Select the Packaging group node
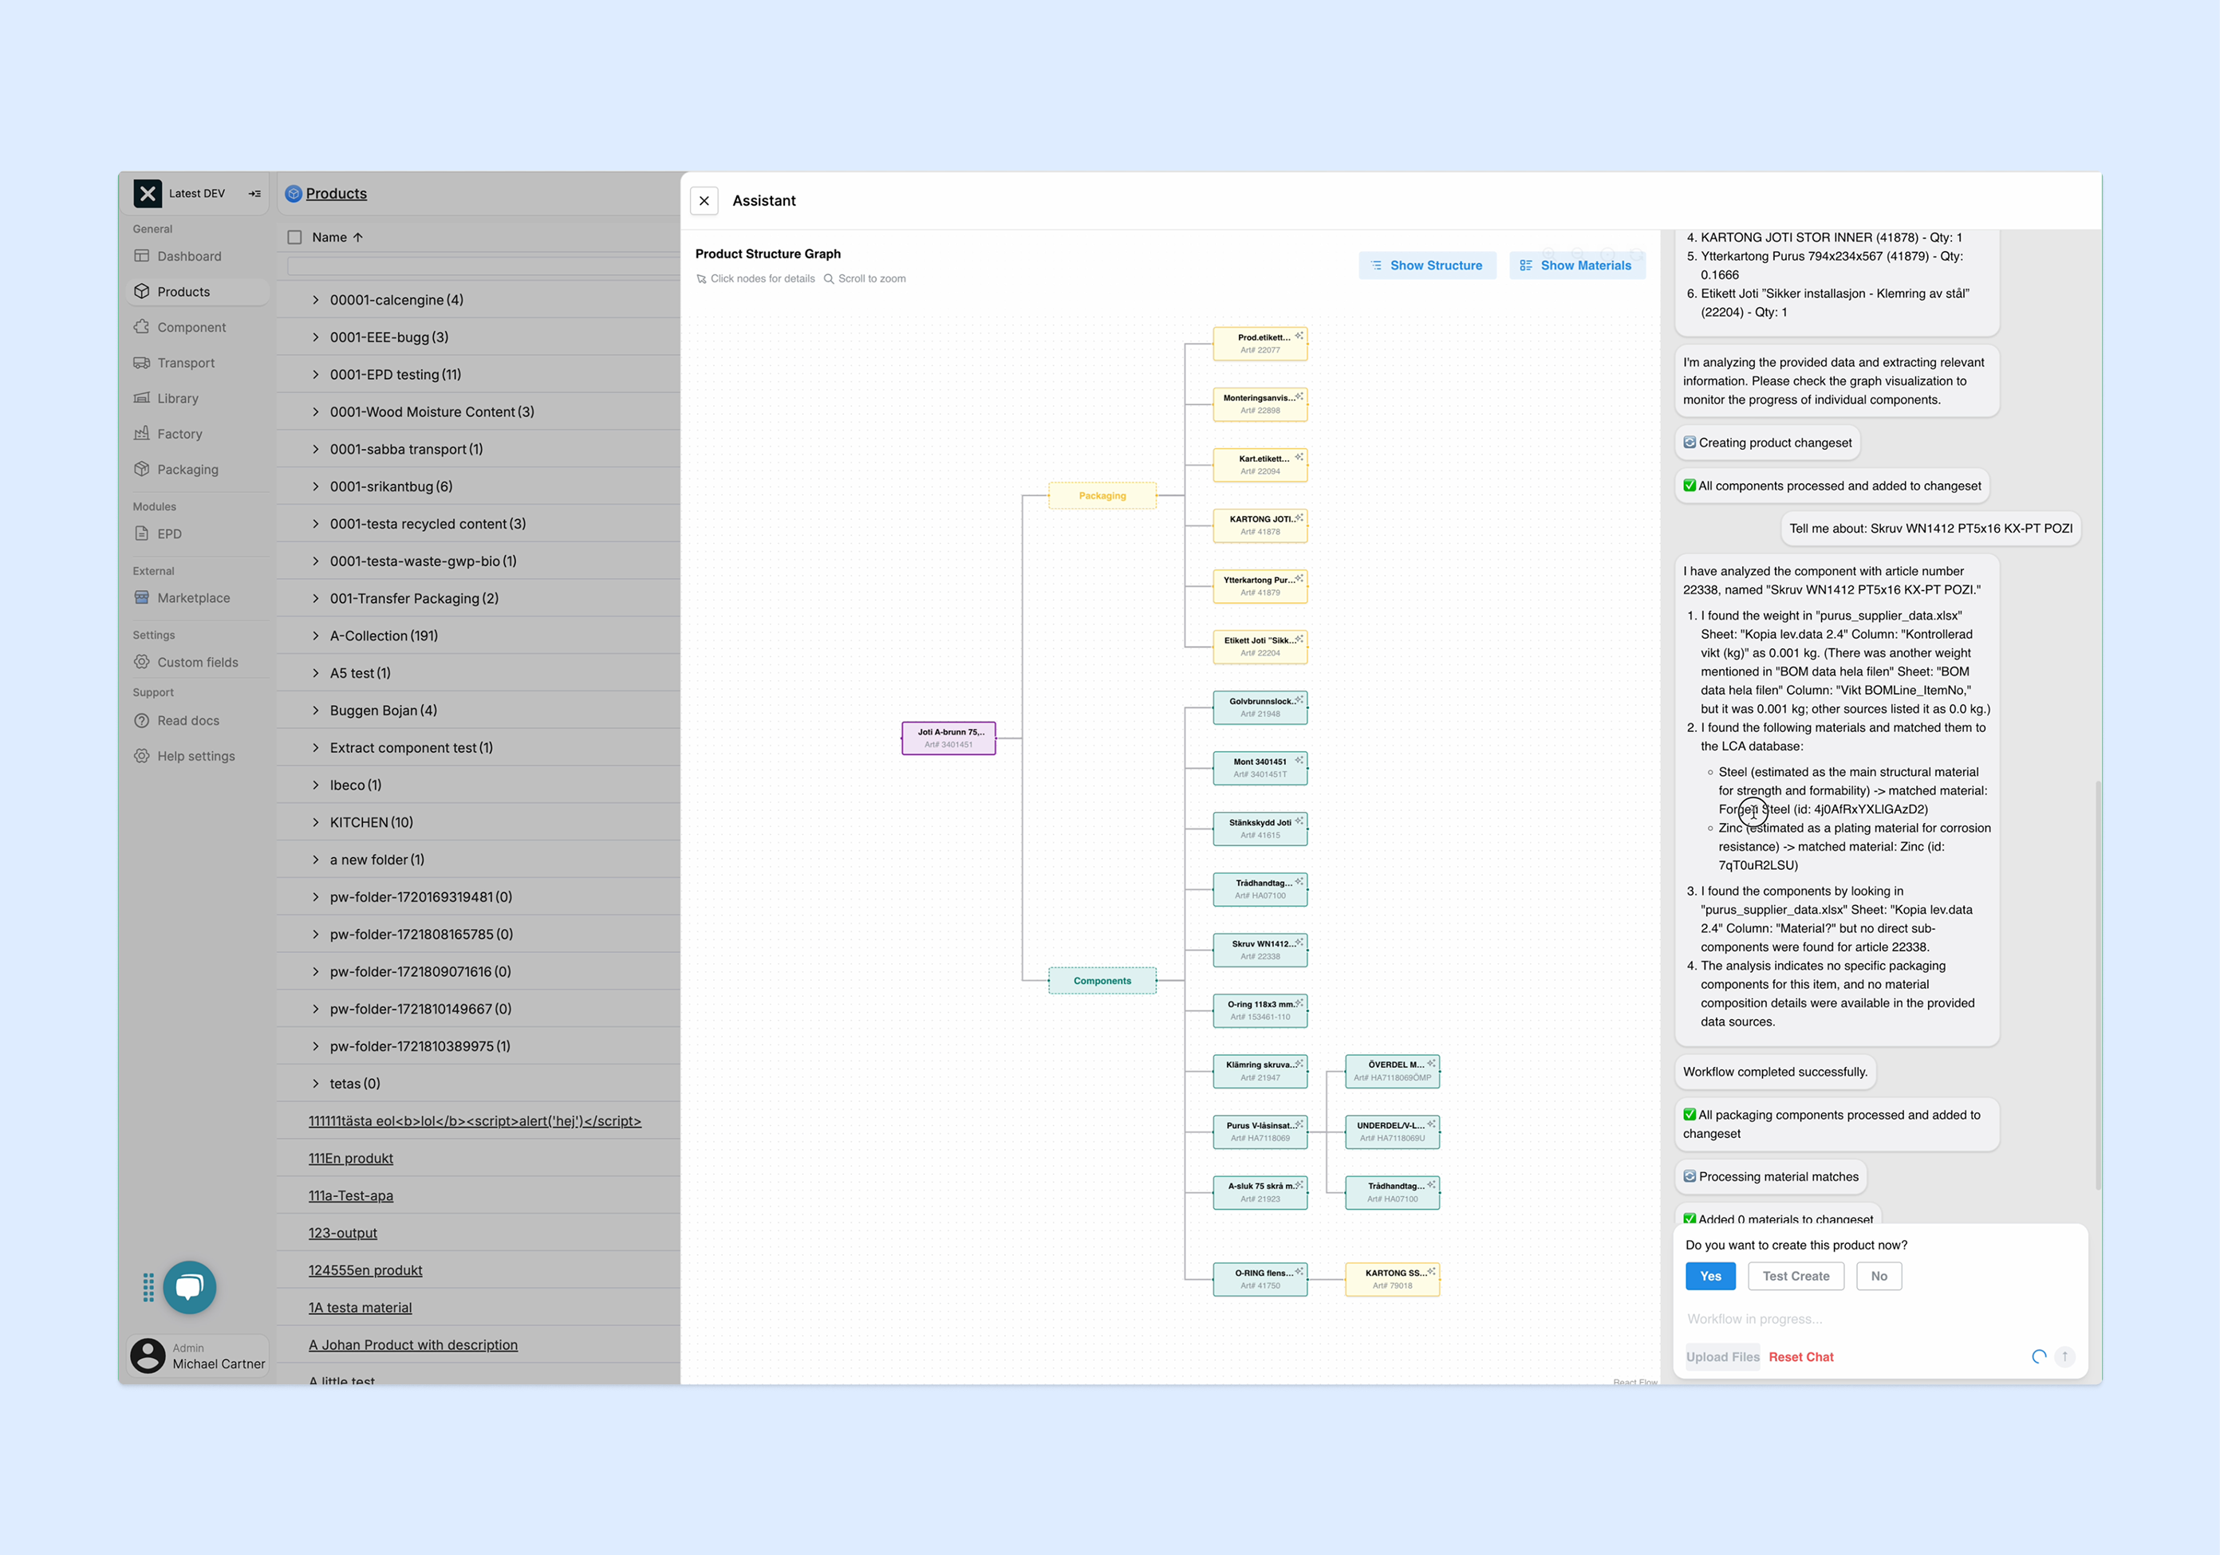2220x1555 pixels. point(1102,496)
